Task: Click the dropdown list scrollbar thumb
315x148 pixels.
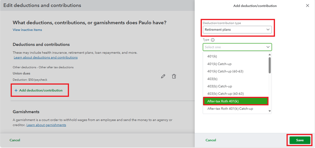Action: pyautogui.click(x=270, y=65)
